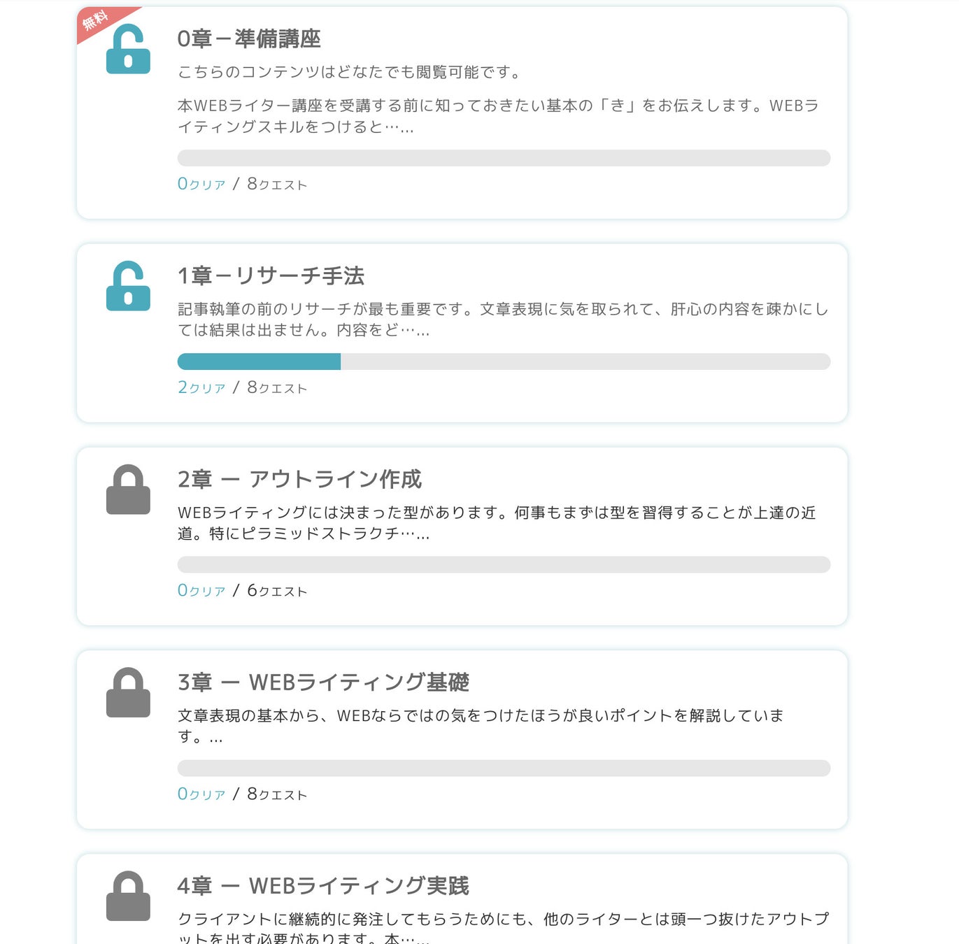This screenshot has height=944, width=959.
Task: Click the 1章 progress bar showing partial completion
Action: pyautogui.click(x=504, y=362)
